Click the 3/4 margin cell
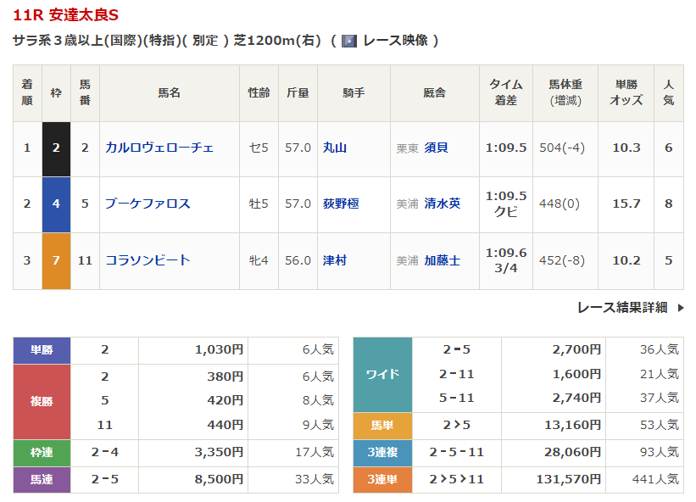 506,268
